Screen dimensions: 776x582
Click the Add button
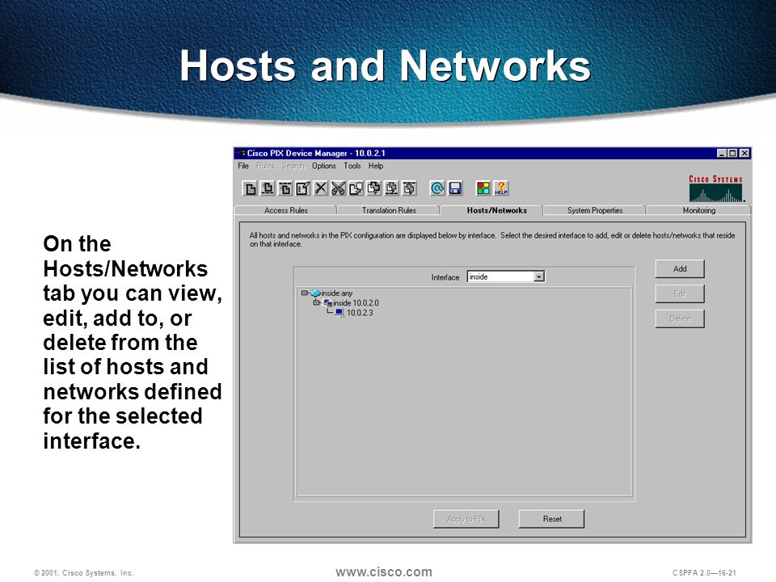(680, 268)
